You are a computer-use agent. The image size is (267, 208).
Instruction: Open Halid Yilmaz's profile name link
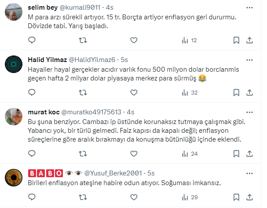tap(47, 59)
